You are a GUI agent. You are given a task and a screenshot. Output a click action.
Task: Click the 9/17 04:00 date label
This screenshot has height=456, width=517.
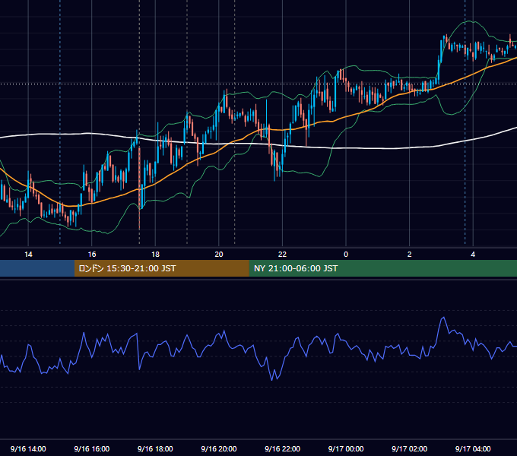coord(473,448)
